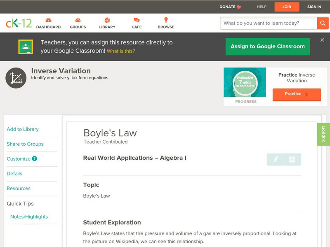Image resolution: width=330 pixels, height=247 pixels.
Task: Open the notes document icon near Algebra I
Action: pyautogui.click(x=292, y=159)
